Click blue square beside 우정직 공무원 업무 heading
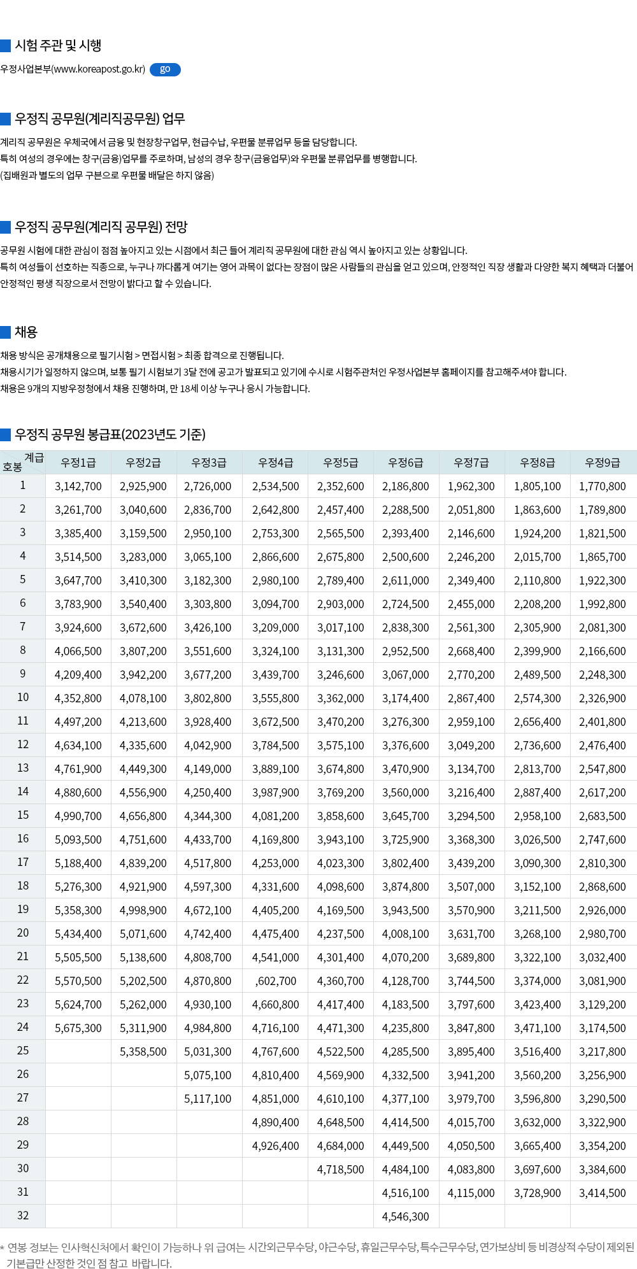The width and height of the screenshot is (637, 1269). [x=6, y=118]
